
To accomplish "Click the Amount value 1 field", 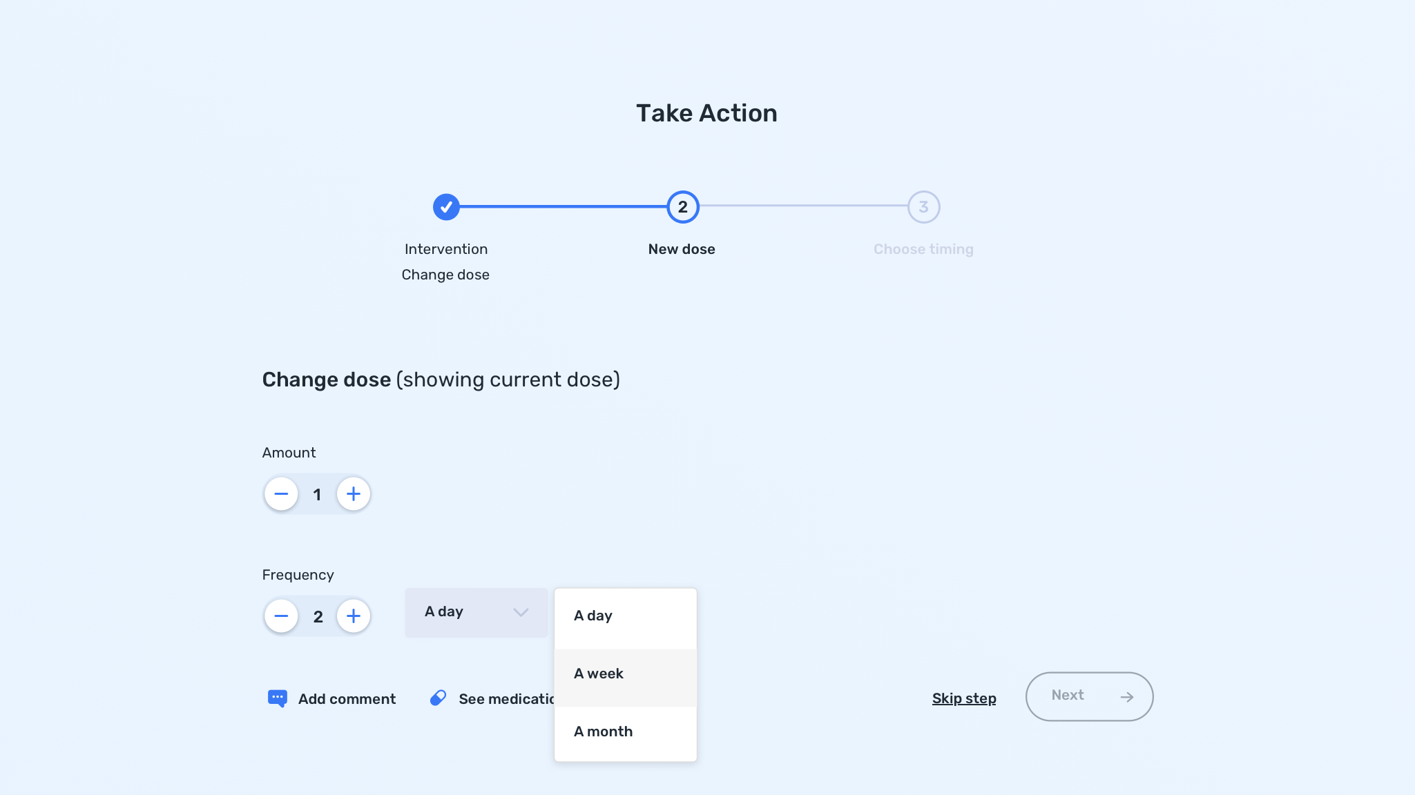I will 317,495.
